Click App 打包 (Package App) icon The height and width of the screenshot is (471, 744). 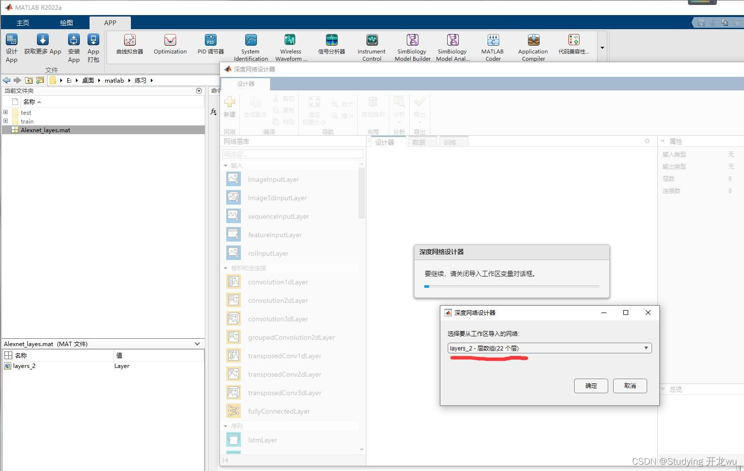(93, 48)
